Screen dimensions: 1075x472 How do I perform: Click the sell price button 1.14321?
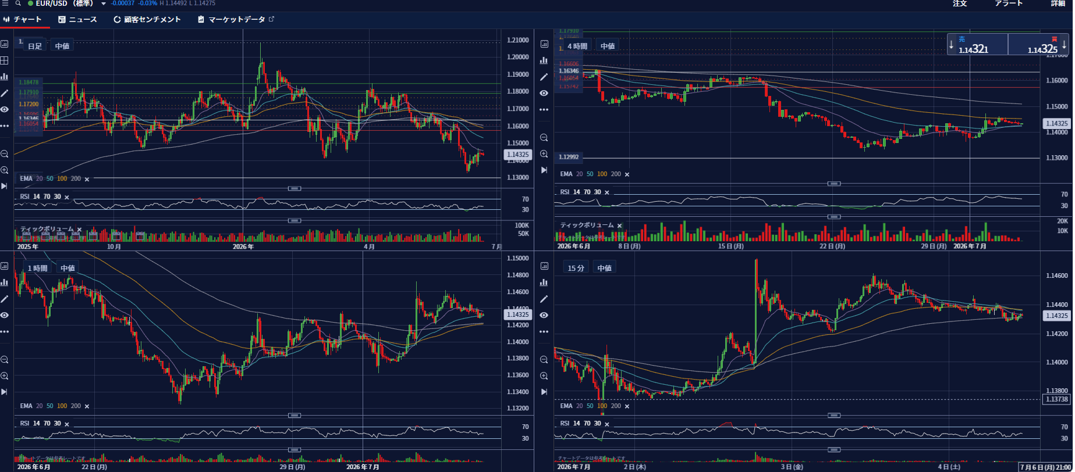(x=978, y=44)
